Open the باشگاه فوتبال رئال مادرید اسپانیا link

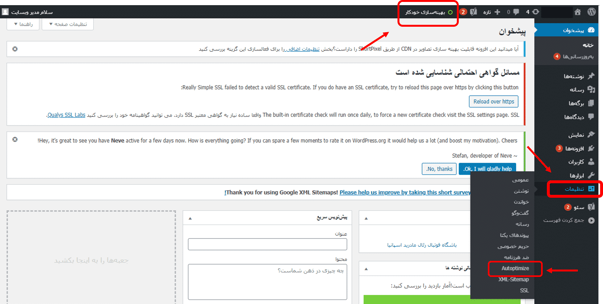[422, 245]
